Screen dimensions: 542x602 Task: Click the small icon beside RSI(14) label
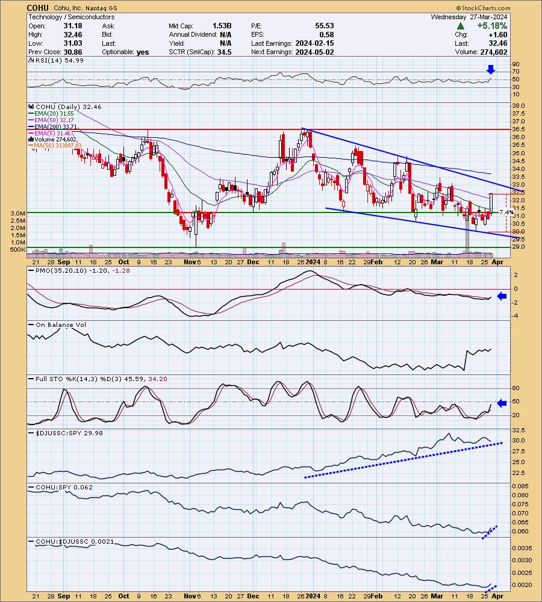pyautogui.click(x=31, y=61)
